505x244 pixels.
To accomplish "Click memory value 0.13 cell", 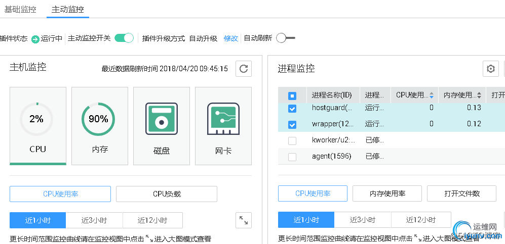I will coord(474,108).
